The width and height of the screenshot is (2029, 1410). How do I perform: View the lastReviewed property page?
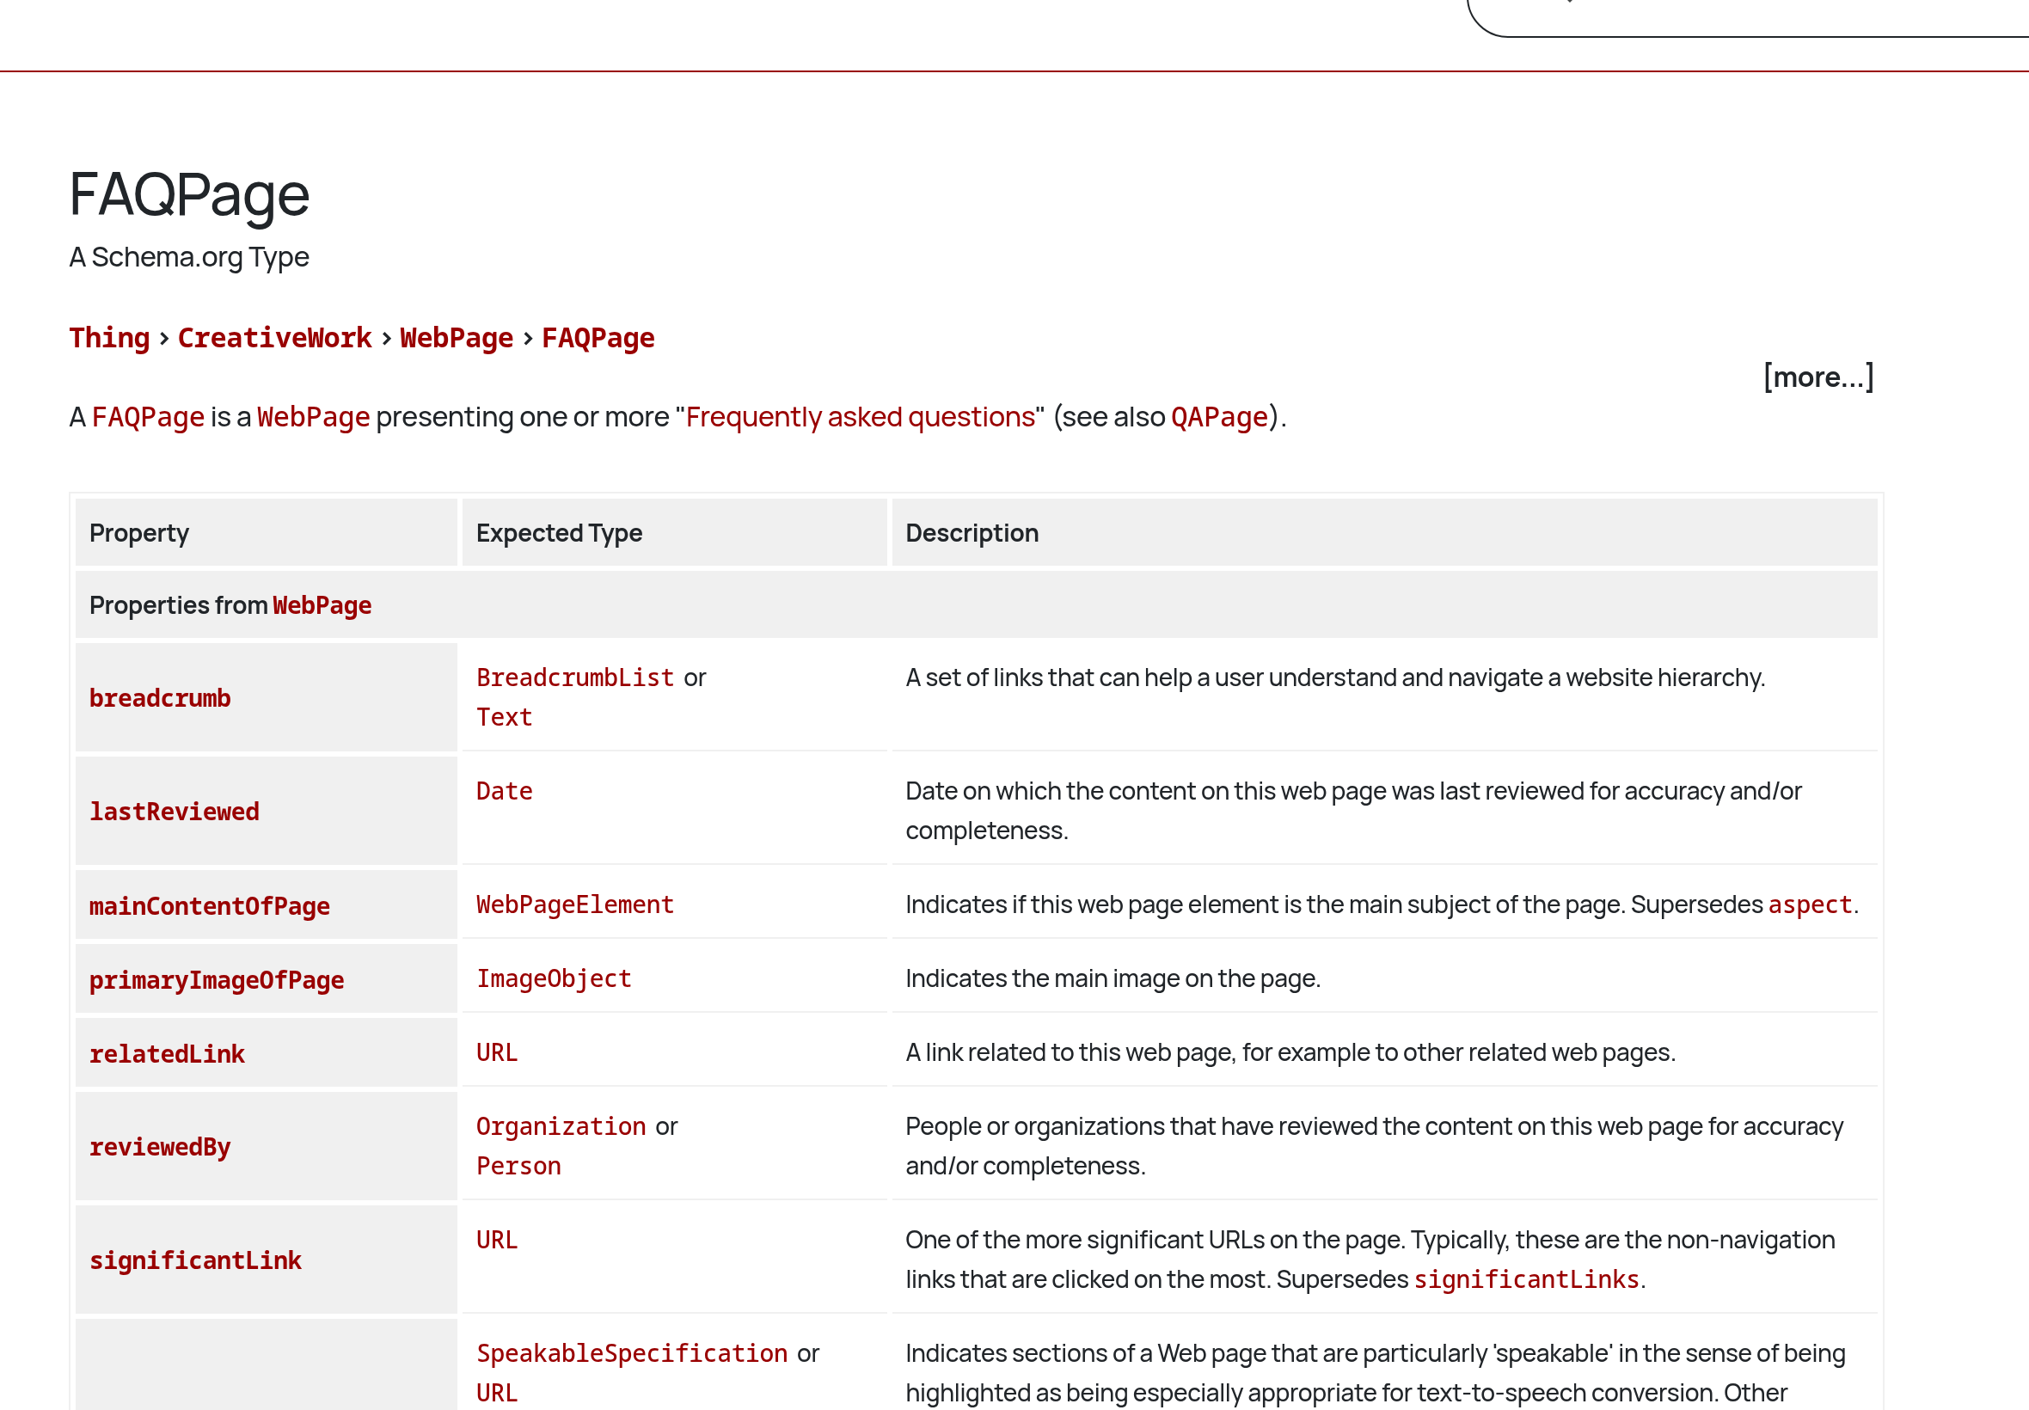click(174, 811)
